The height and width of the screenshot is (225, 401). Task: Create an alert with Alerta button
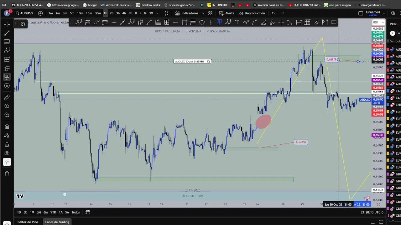click(x=227, y=13)
